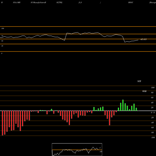
Task: Click the 'SI & MR' header text
Action: [x=17, y=2]
